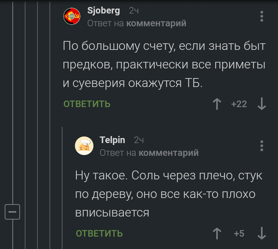
Task: Click Telpin's comment text about salt
Action: [x=169, y=194]
